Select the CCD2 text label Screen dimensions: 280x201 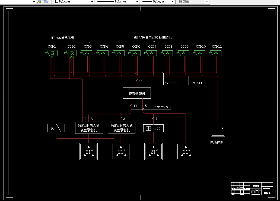[72, 47]
